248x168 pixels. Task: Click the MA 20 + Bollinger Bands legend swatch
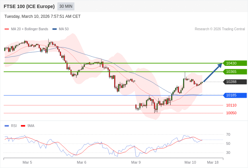coord(7,29)
